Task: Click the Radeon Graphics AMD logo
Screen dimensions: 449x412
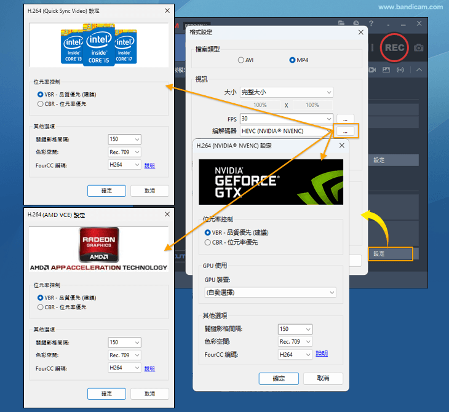Action: [x=99, y=245]
